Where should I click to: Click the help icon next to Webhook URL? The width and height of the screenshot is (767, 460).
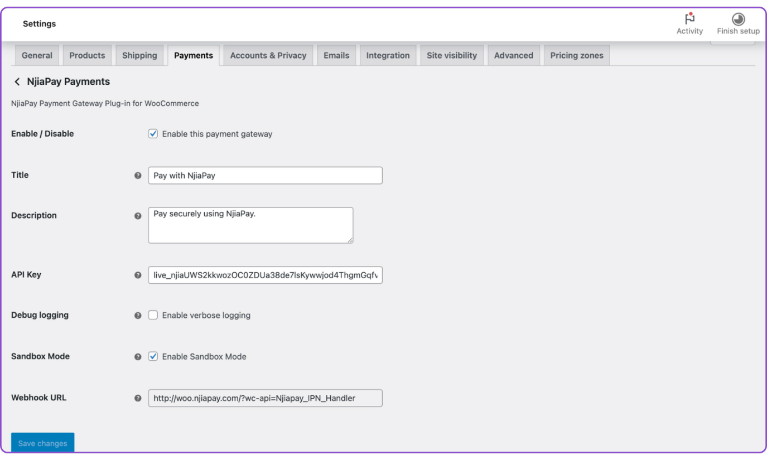138,398
